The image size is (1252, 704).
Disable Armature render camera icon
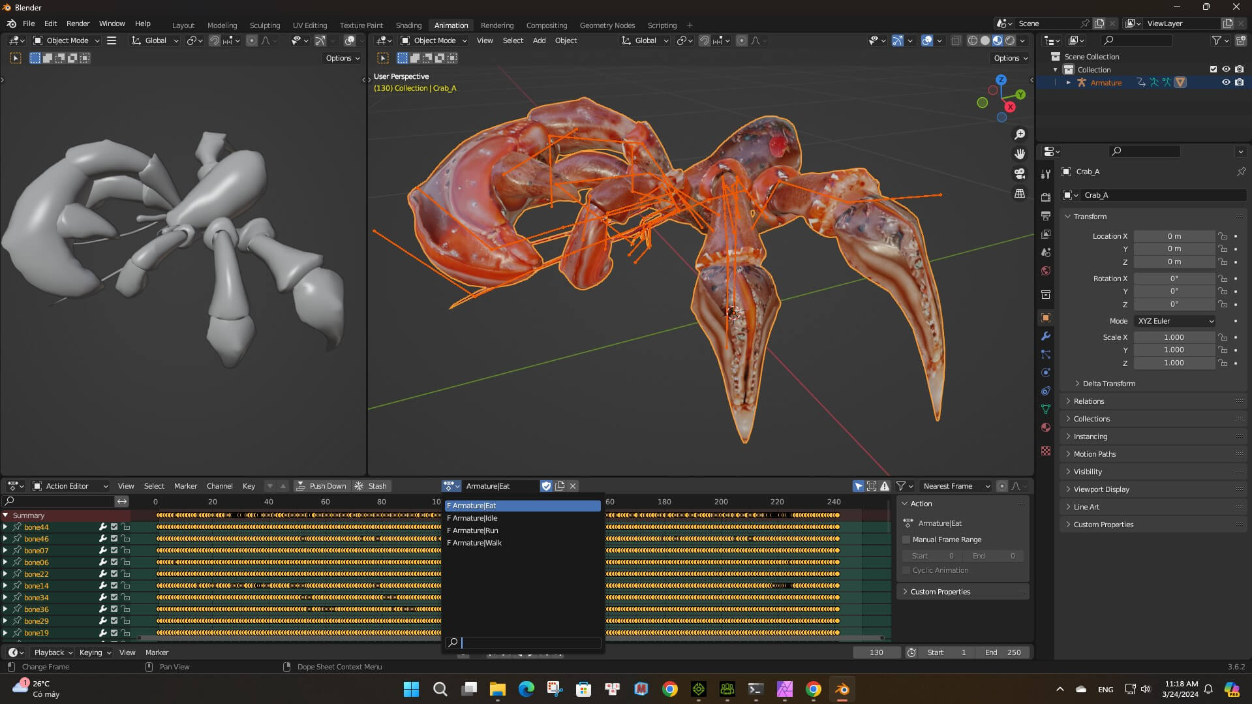pos(1239,83)
